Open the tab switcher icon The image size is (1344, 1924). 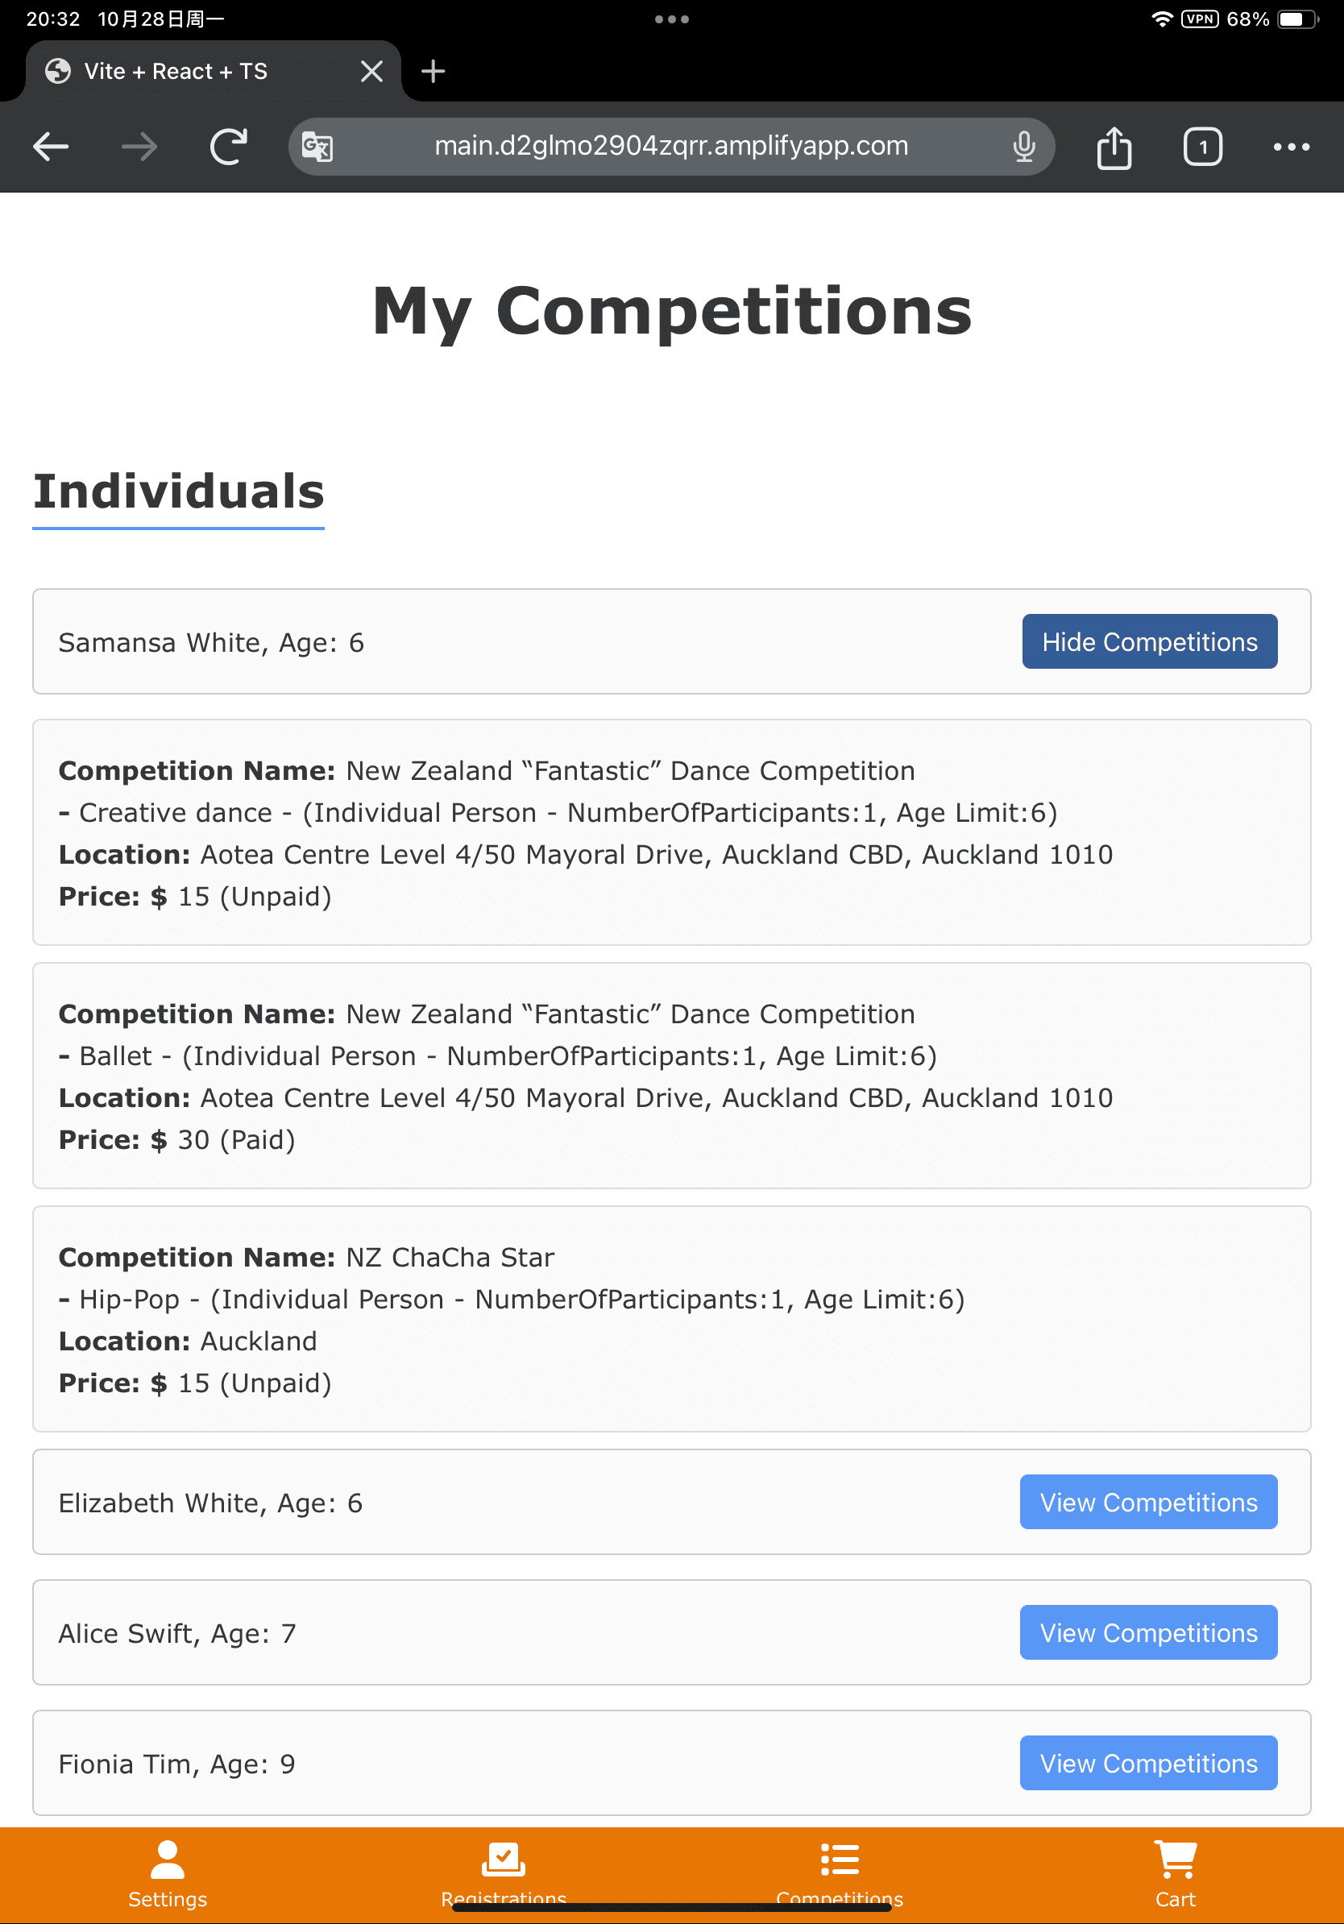[1202, 147]
